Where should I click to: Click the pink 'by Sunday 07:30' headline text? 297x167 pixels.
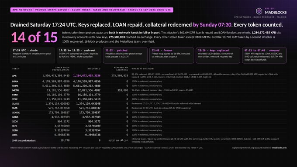point(212,25)
